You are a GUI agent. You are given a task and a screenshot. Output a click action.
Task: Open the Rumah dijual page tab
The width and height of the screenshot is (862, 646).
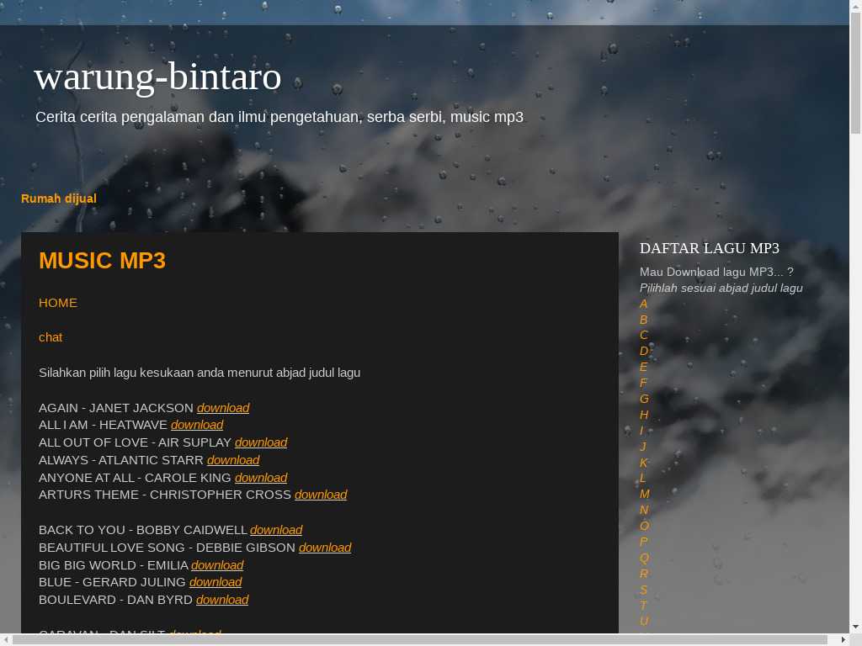coord(59,199)
